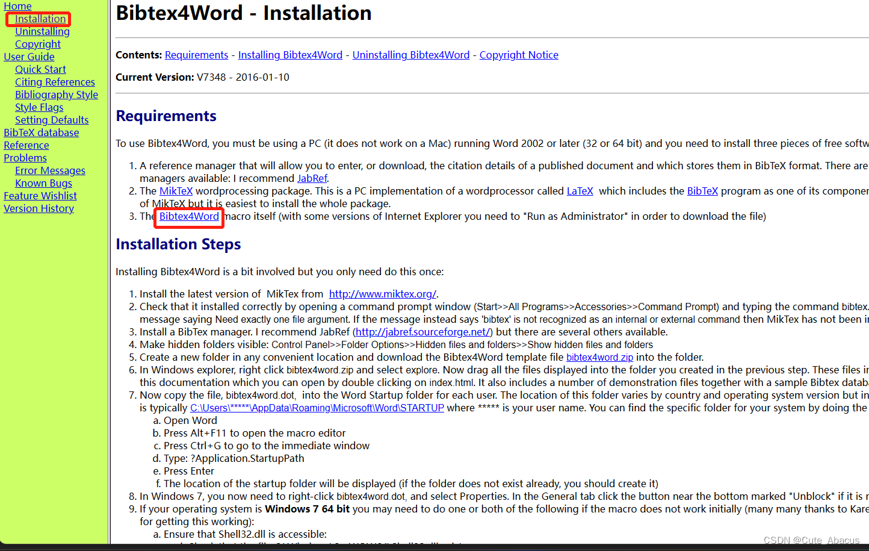Screen dimensions: 869x551
Task: Open Setting Defaults page
Action: [x=52, y=120]
